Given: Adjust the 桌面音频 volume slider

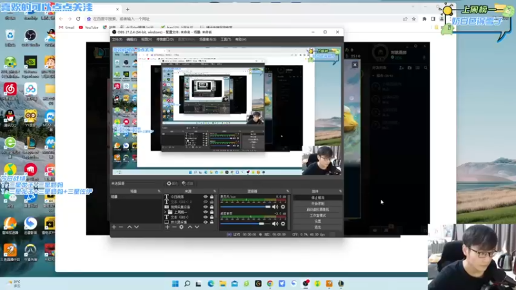Looking at the screenshot, I should [246, 224].
